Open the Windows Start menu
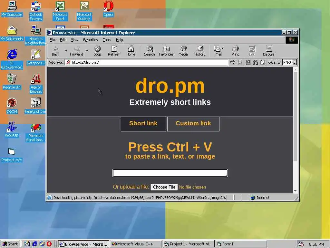This screenshot has width=330, height=248. [10, 244]
